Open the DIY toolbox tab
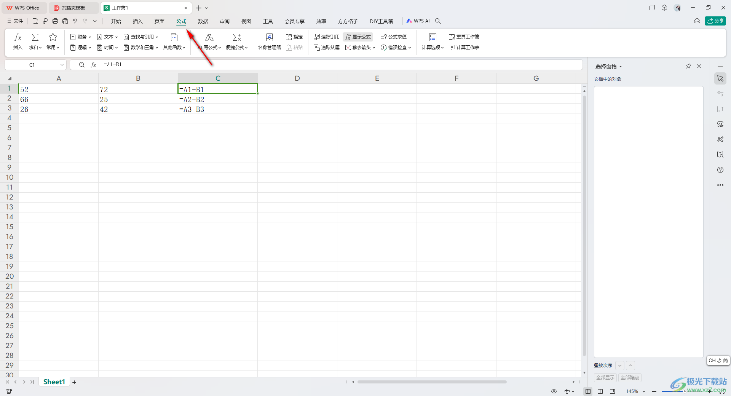This screenshot has width=731, height=396. click(381, 21)
